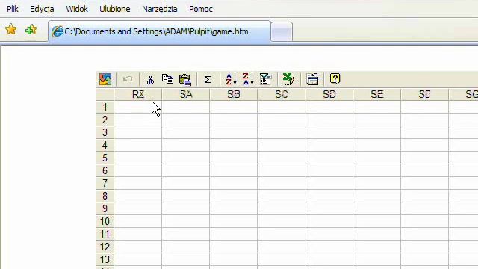Image resolution: width=478 pixels, height=269 pixels.
Task: Insert AutoSum with the sigma icon
Action: 208,80
